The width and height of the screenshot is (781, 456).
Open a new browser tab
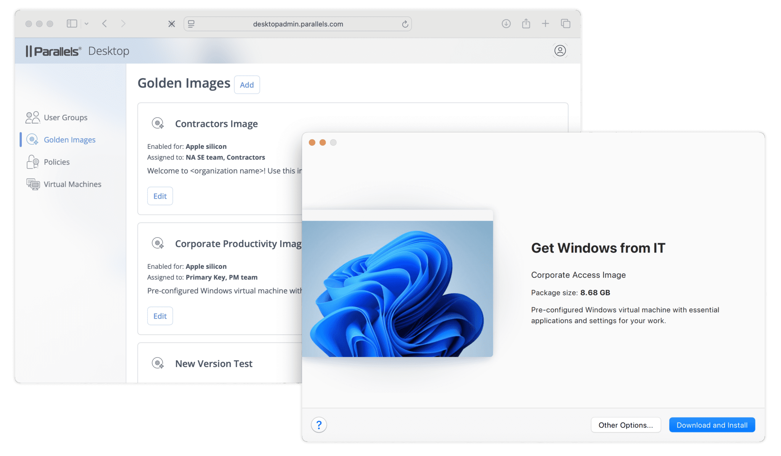(546, 23)
